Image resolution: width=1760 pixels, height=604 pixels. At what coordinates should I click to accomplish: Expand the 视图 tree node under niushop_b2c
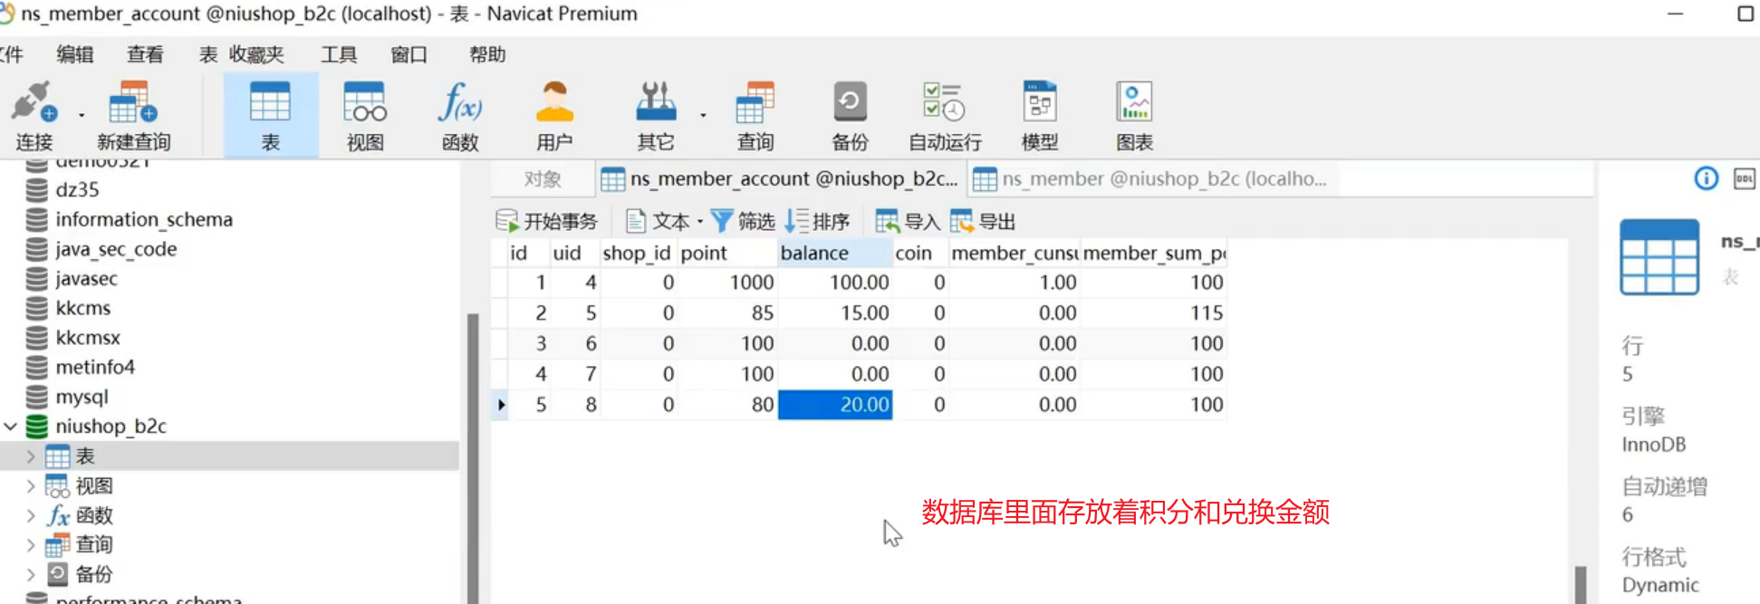(31, 486)
